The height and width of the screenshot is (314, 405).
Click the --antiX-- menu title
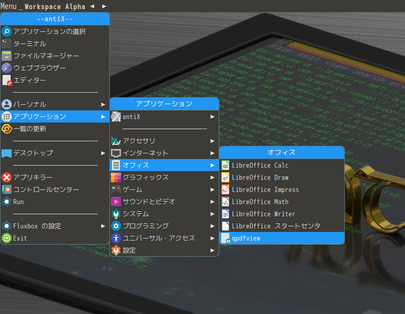tap(55, 19)
